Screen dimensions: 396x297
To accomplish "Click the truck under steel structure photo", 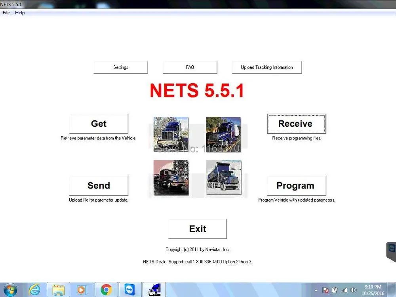I will (171, 177).
